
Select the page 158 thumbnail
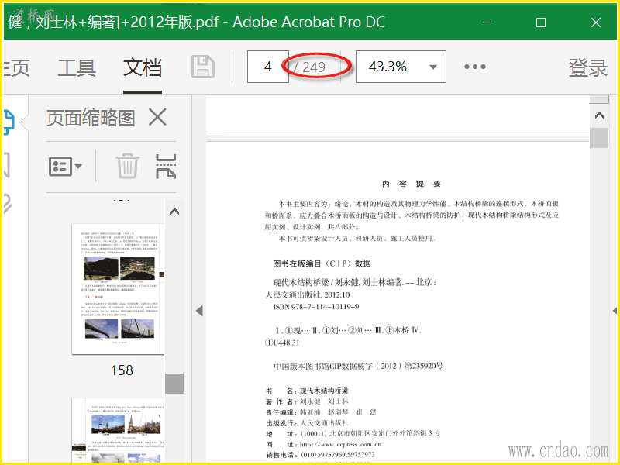point(118,289)
